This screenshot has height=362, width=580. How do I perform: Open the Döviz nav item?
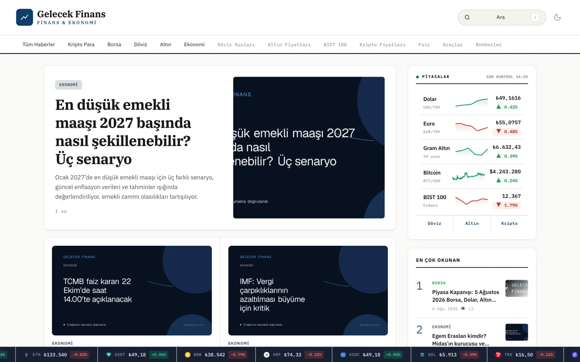click(141, 45)
